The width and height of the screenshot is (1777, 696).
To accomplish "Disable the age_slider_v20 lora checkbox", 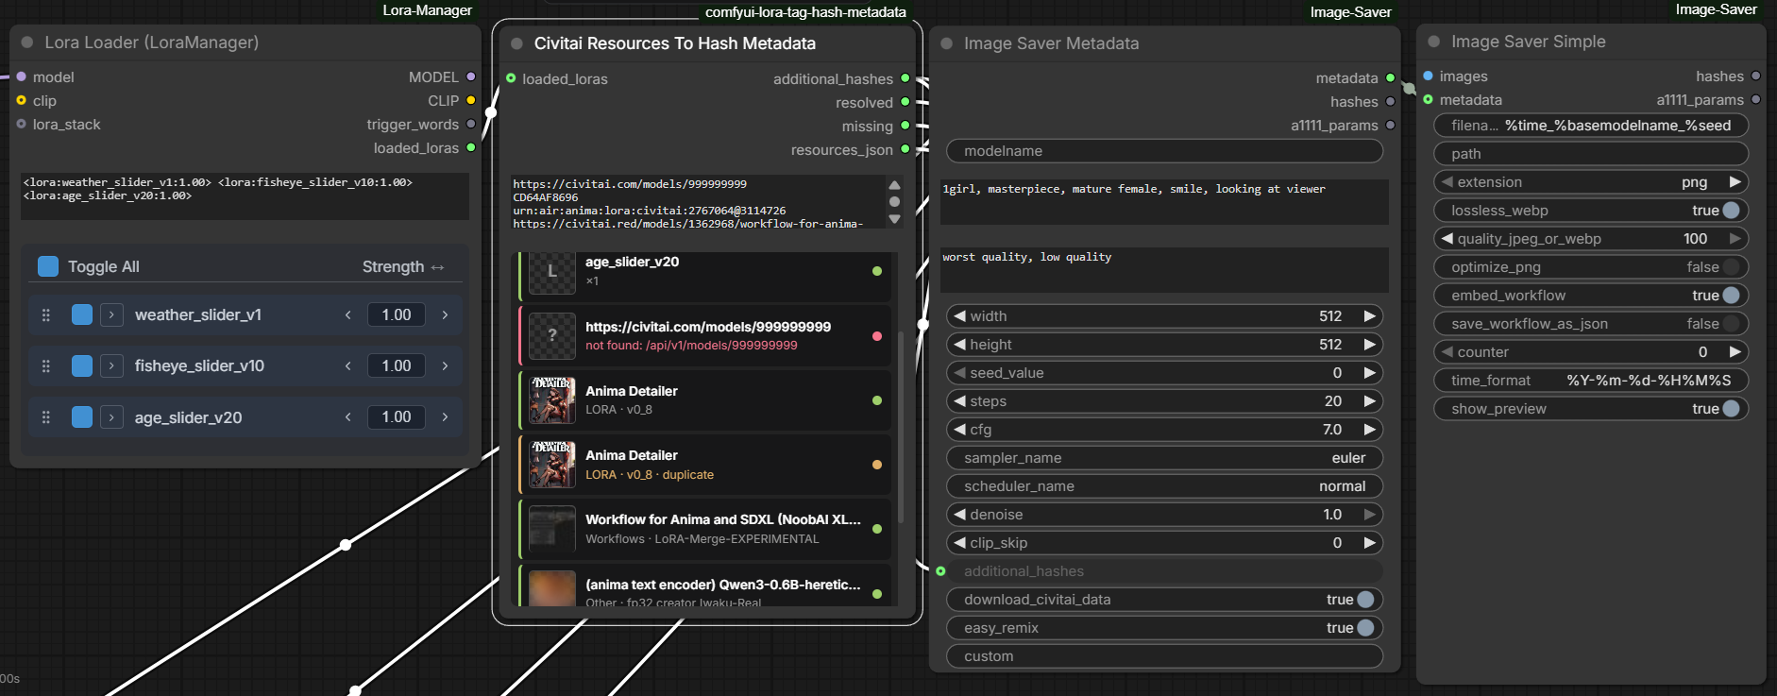I will pos(82,416).
